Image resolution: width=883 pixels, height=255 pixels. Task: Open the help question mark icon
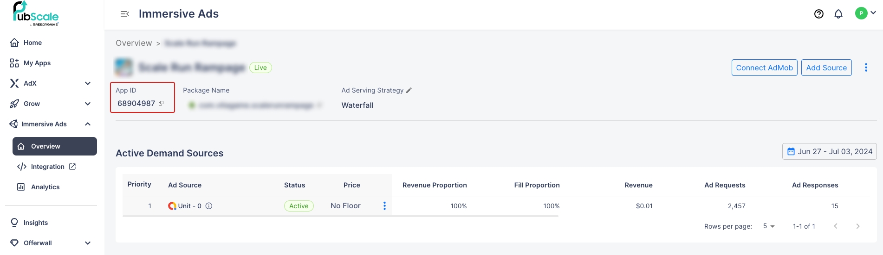pyautogui.click(x=819, y=14)
